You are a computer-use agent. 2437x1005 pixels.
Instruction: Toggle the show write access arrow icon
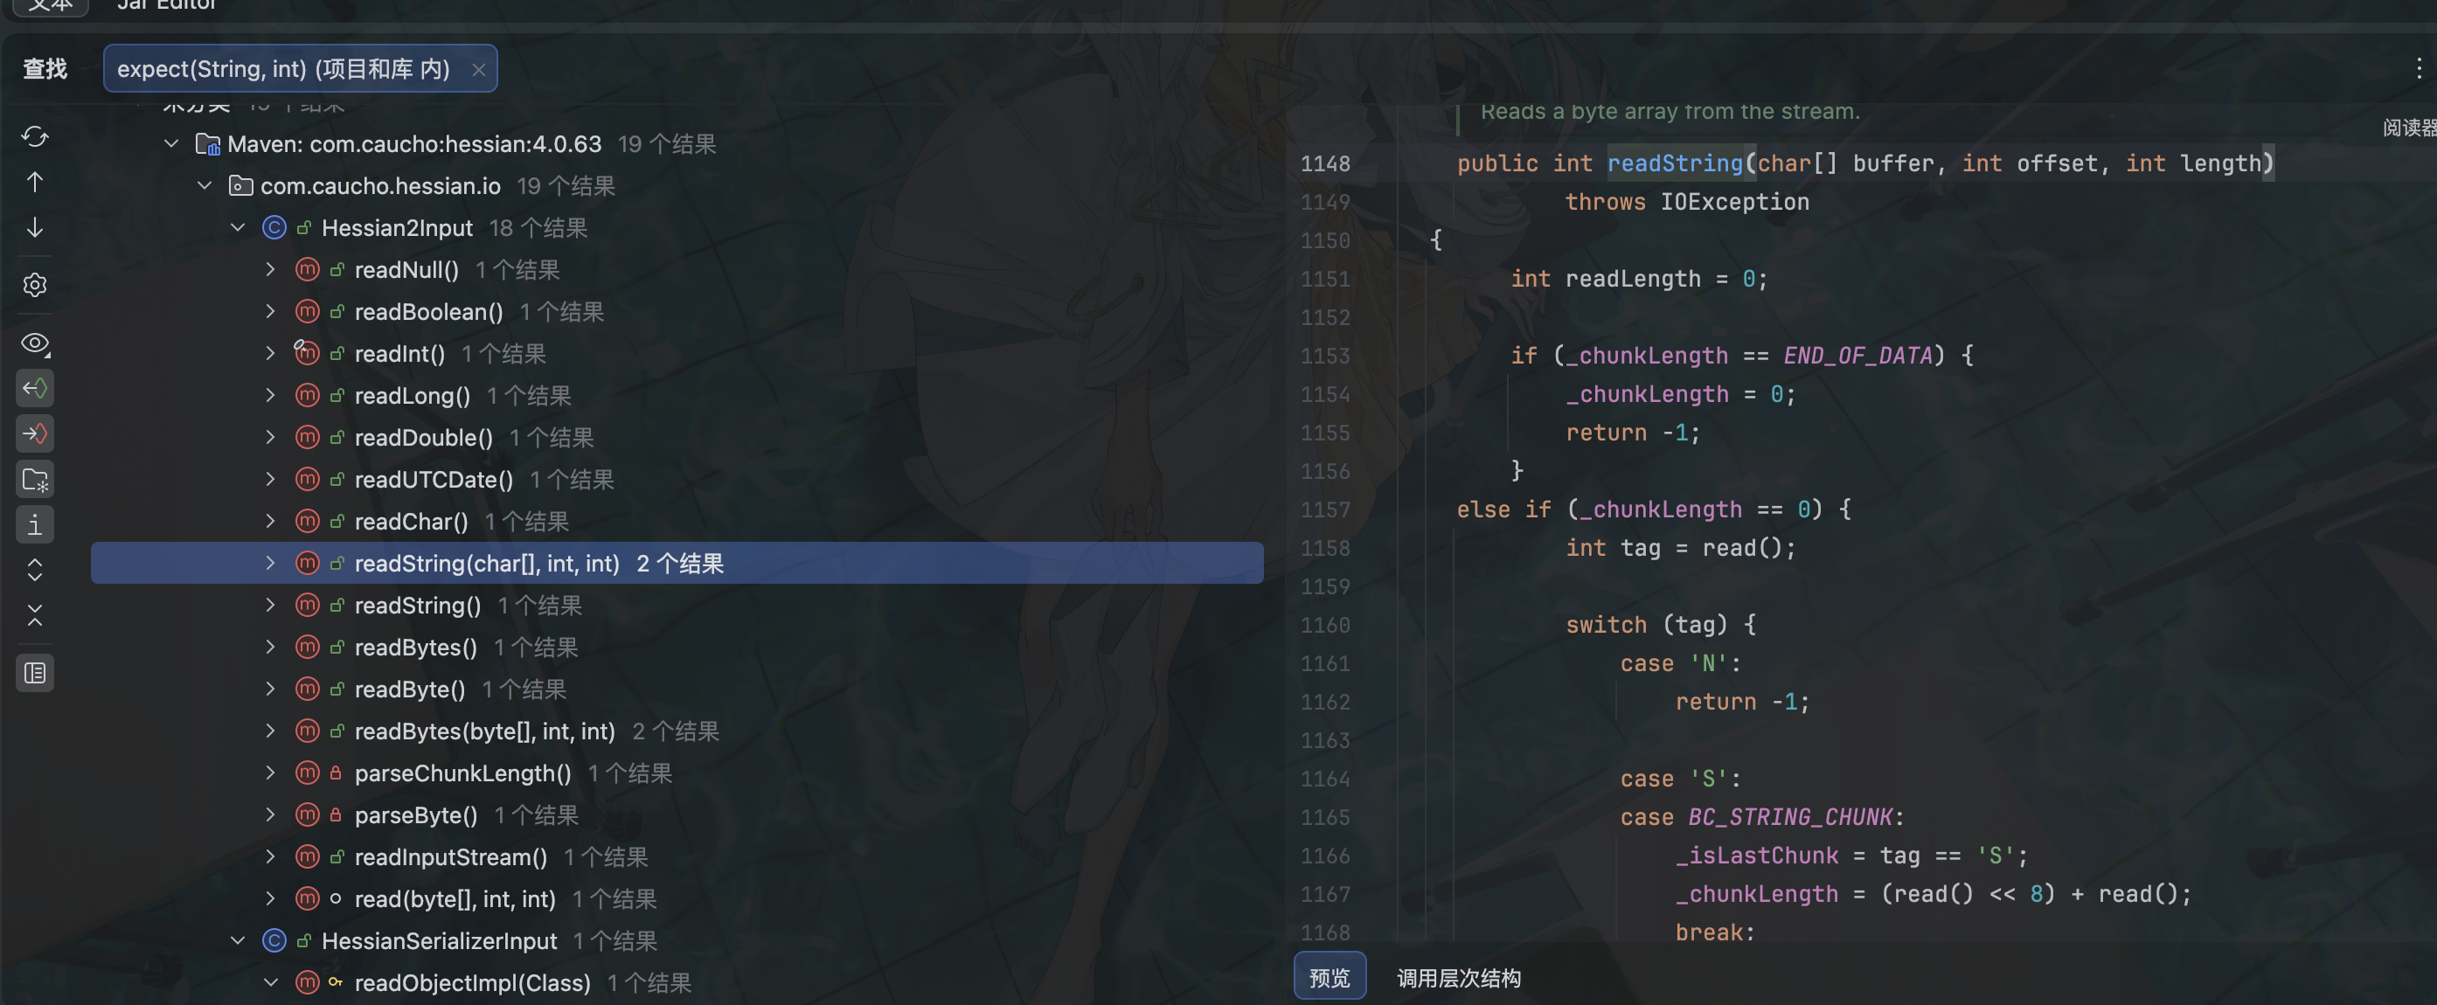35,433
